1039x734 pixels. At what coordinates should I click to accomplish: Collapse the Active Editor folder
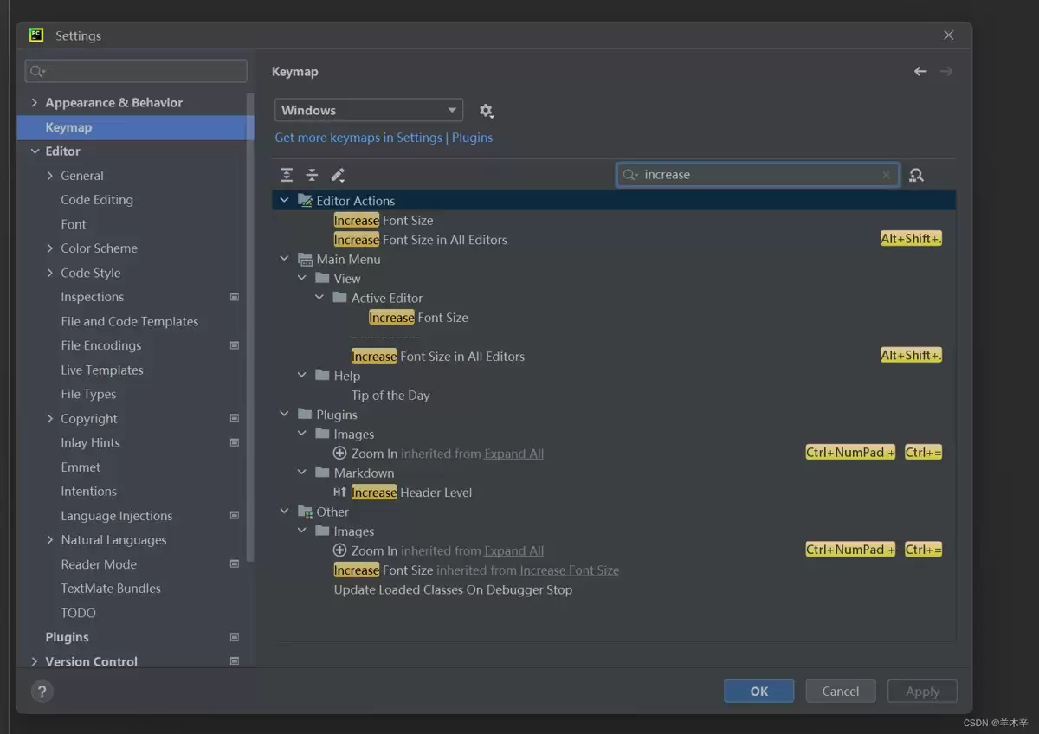click(319, 298)
